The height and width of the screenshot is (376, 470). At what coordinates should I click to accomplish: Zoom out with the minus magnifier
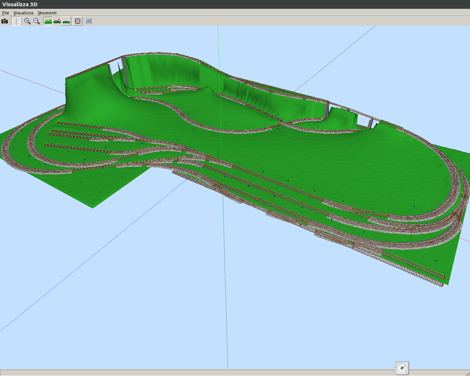click(36, 21)
